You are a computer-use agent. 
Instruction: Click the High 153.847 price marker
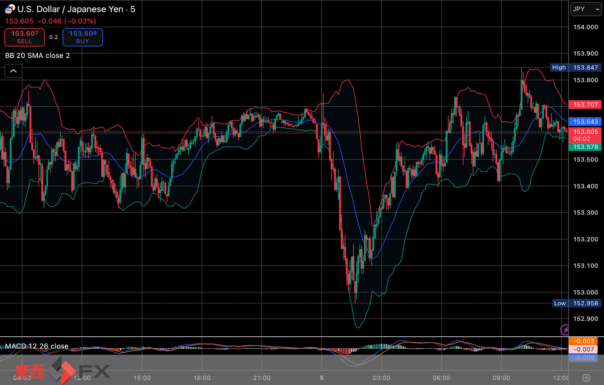[x=576, y=67]
